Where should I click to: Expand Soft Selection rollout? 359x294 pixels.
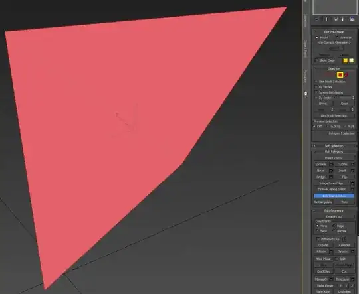[x=334, y=146]
